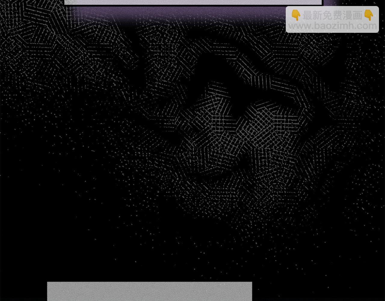Screen dimensions: 385x301
Task: Click the 最新免费漫画 watermark text
Action: 332,15
